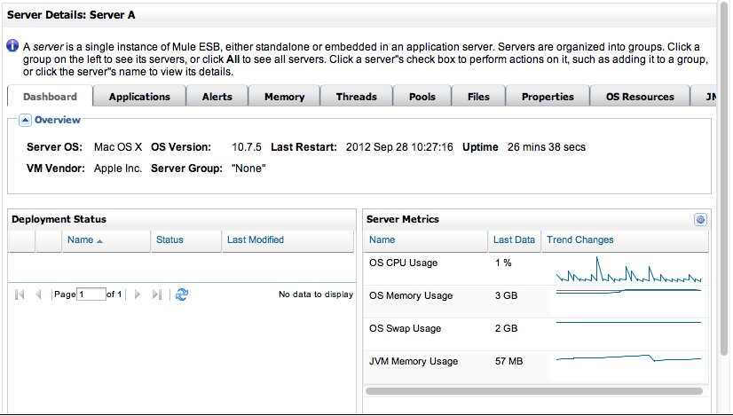The image size is (733, 416).
Task: Switch to the Applications tab
Action: tap(139, 97)
